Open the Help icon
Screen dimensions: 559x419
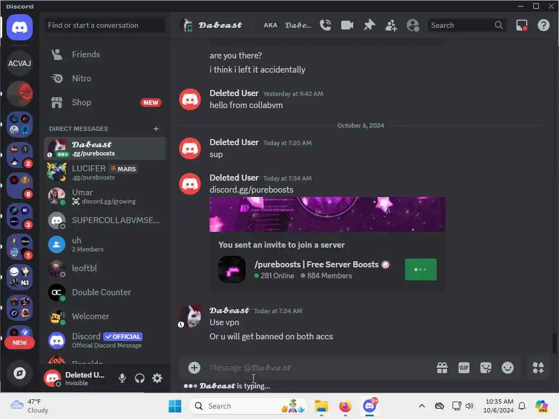[x=543, y=25]
